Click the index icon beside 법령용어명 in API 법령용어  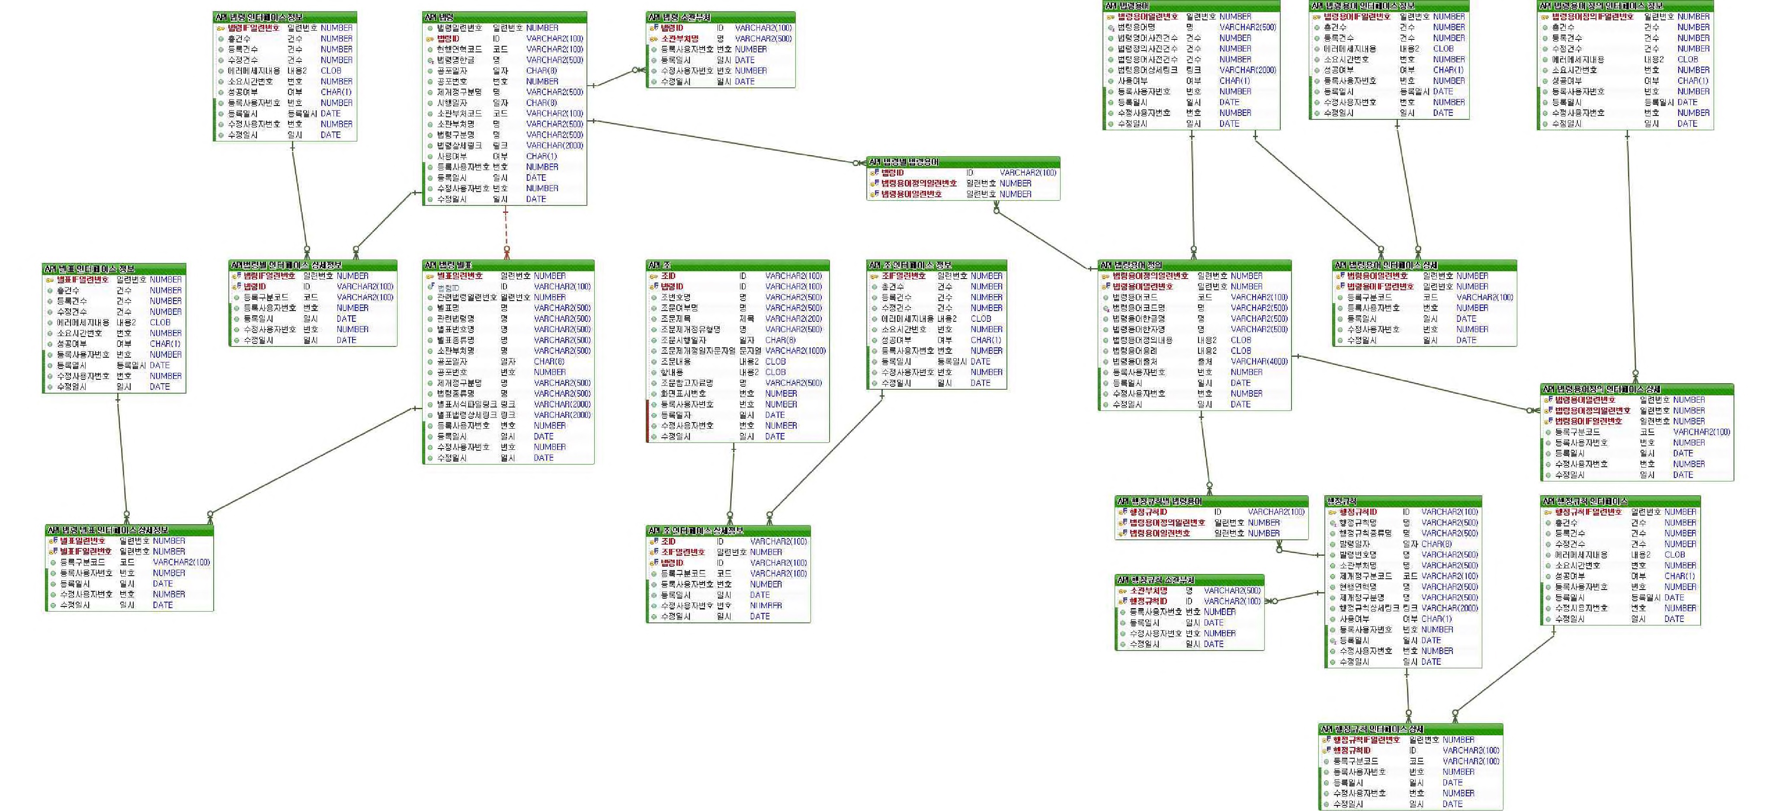pyautogui.click(x=1110, y=28)
